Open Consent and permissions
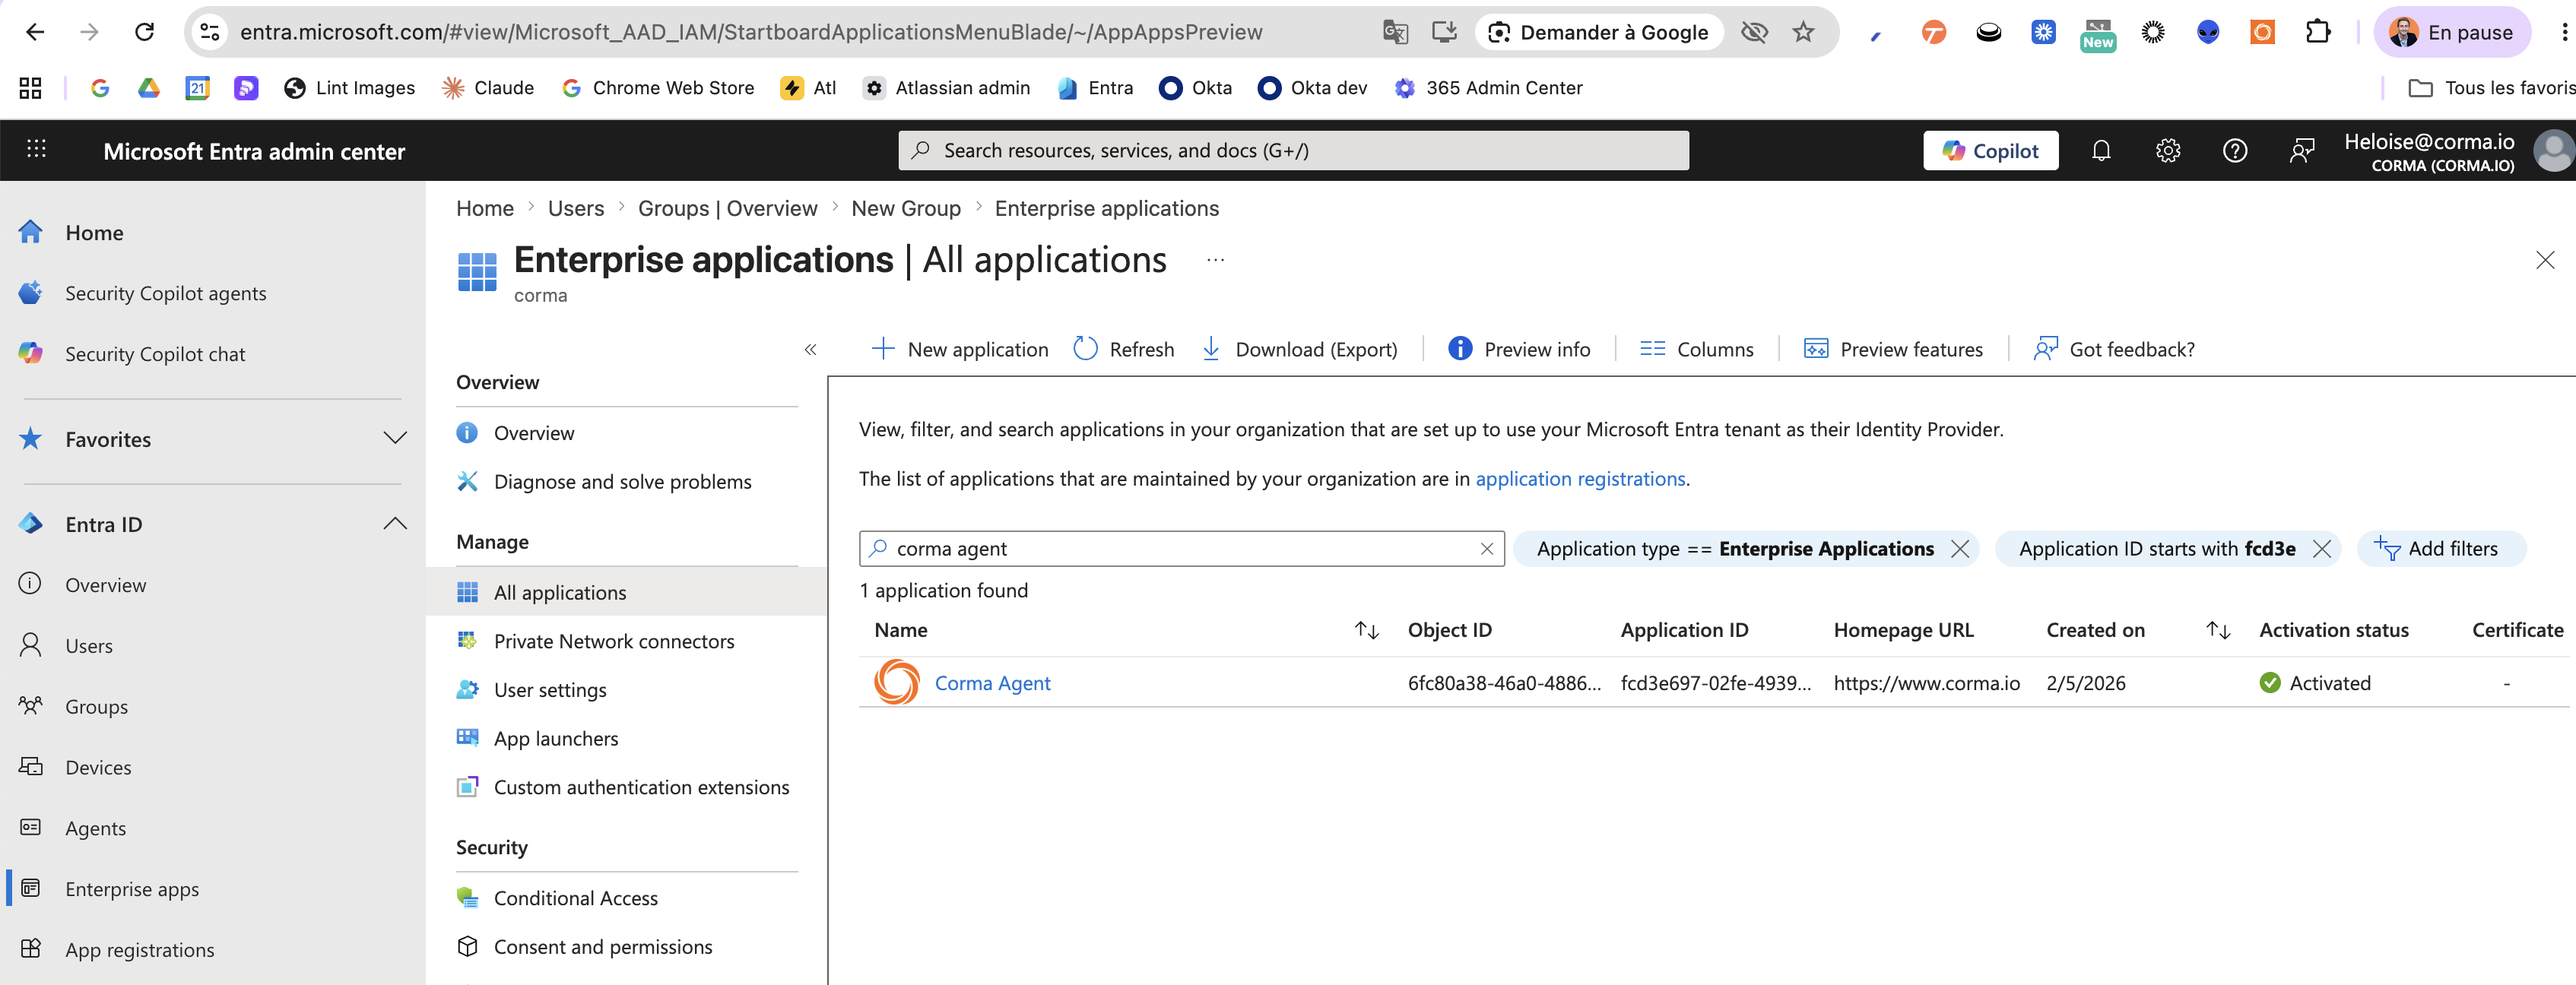 (603, 947)
